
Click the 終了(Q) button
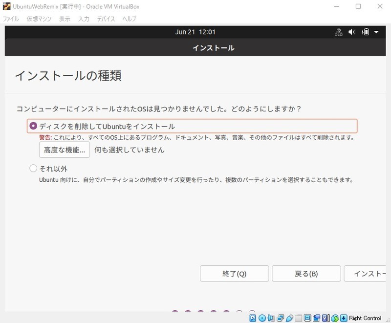tap(235, 274)
